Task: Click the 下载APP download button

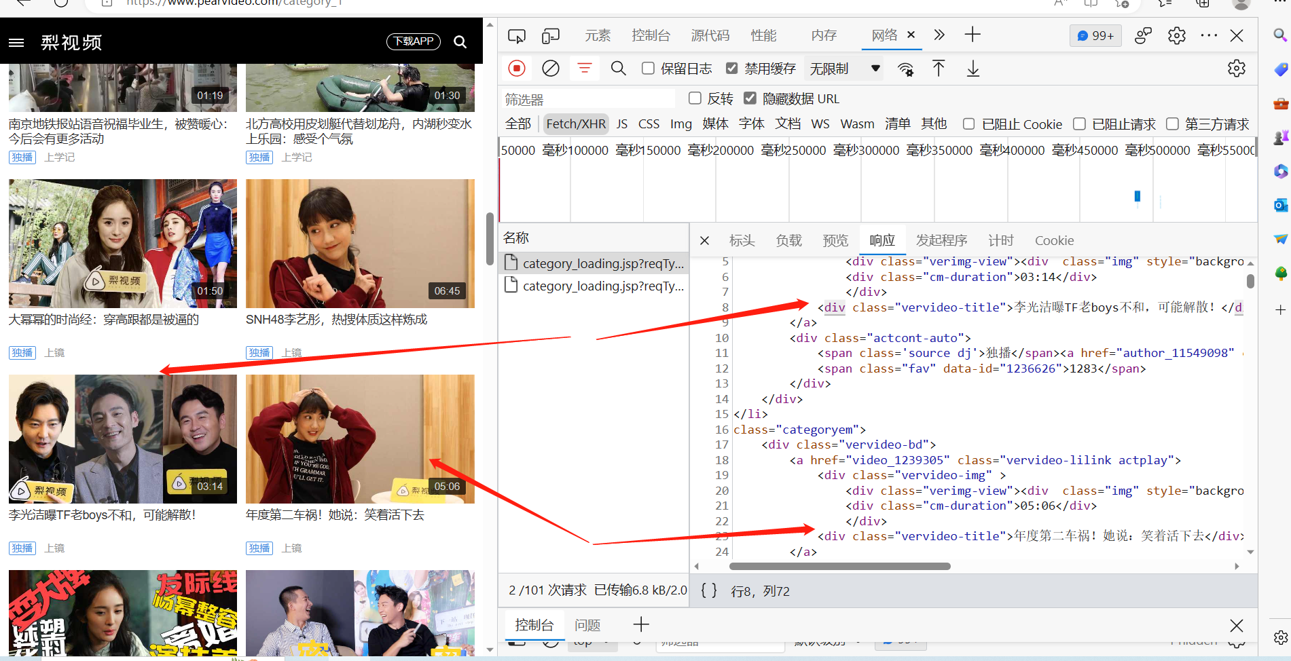Action: click(x=414, y=41)
